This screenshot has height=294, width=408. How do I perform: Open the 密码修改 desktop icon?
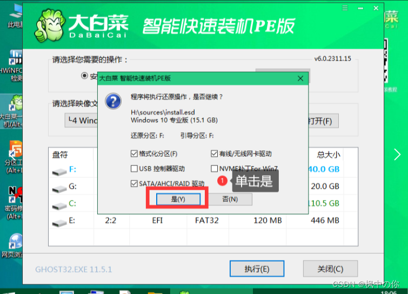[x=14, y=203]
